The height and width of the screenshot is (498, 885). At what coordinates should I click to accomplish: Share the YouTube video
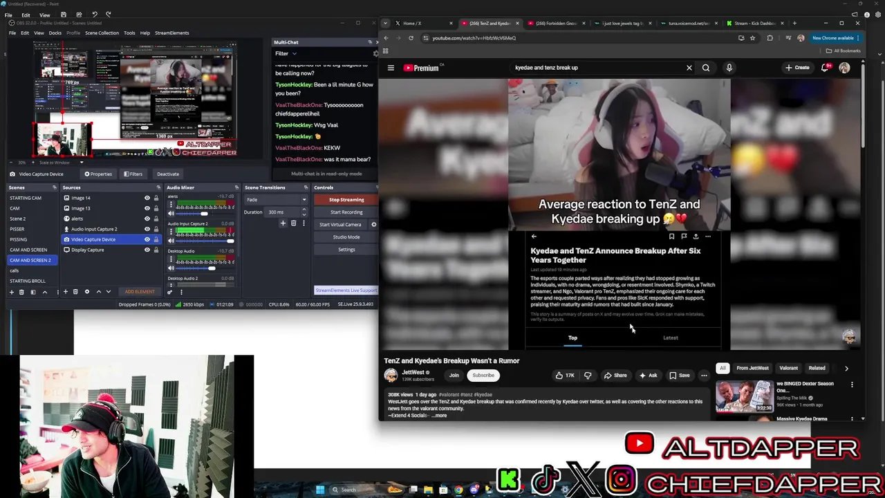tap(615, 376)
